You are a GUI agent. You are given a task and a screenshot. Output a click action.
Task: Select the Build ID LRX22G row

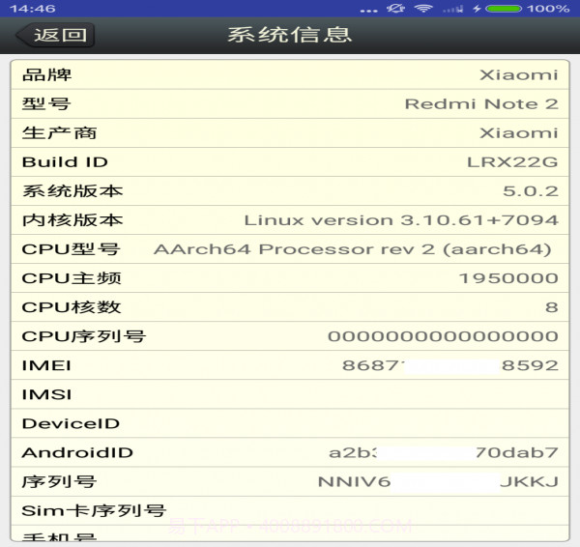click(x=290, y=162)
